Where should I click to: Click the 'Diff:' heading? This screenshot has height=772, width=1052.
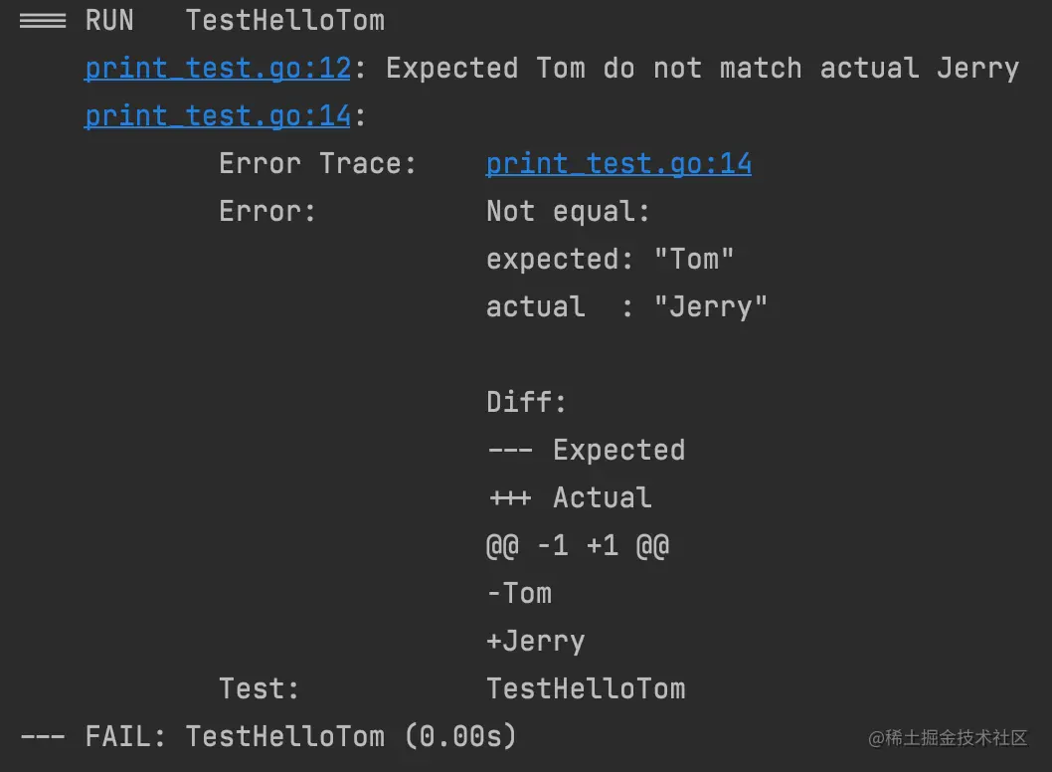point(526,403)
